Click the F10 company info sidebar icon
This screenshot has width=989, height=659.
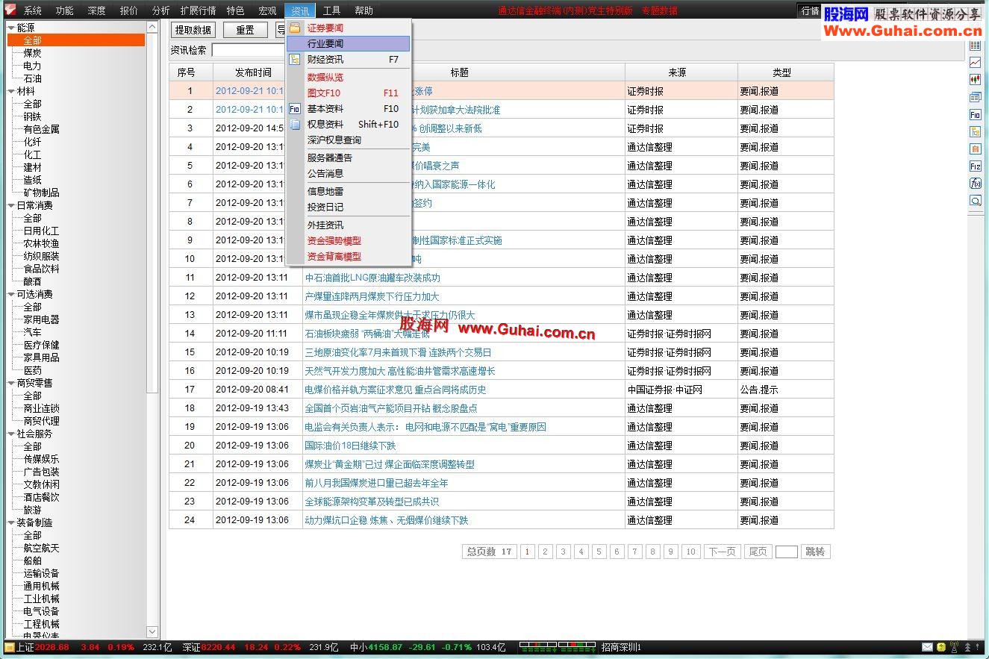pos(975,115)
